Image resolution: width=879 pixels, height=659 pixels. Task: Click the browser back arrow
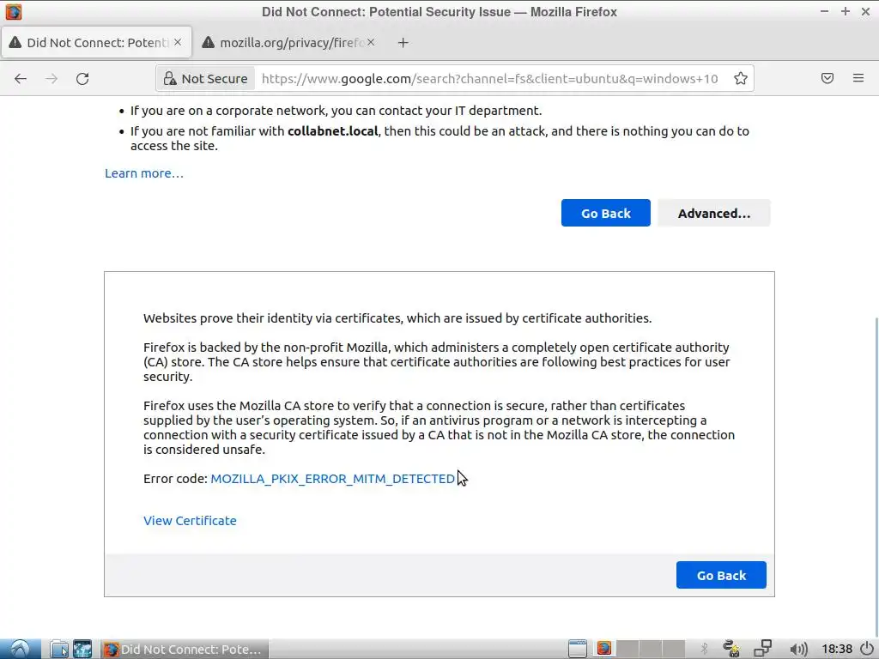[x=21, y=78]
